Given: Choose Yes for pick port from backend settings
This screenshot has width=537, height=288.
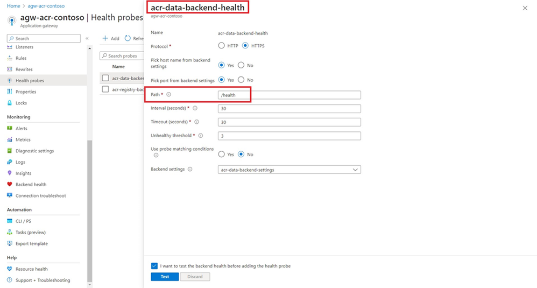Looking at the screenshot, I should point(222,80).
